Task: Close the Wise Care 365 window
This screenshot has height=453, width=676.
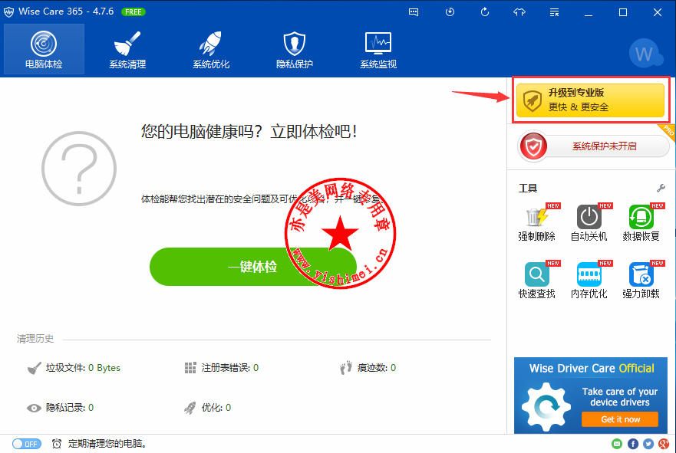Action: (658, 12)
